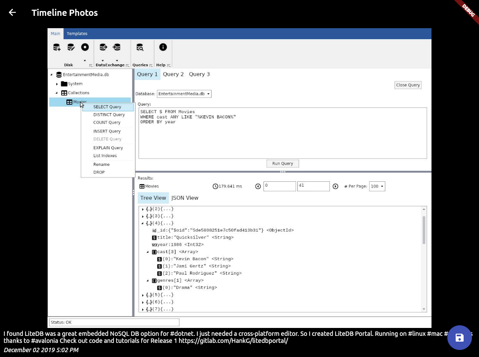Click the database import arrow icon
Image resolution: width=479 pixels, height=357 pixels.
pos(117,47)
